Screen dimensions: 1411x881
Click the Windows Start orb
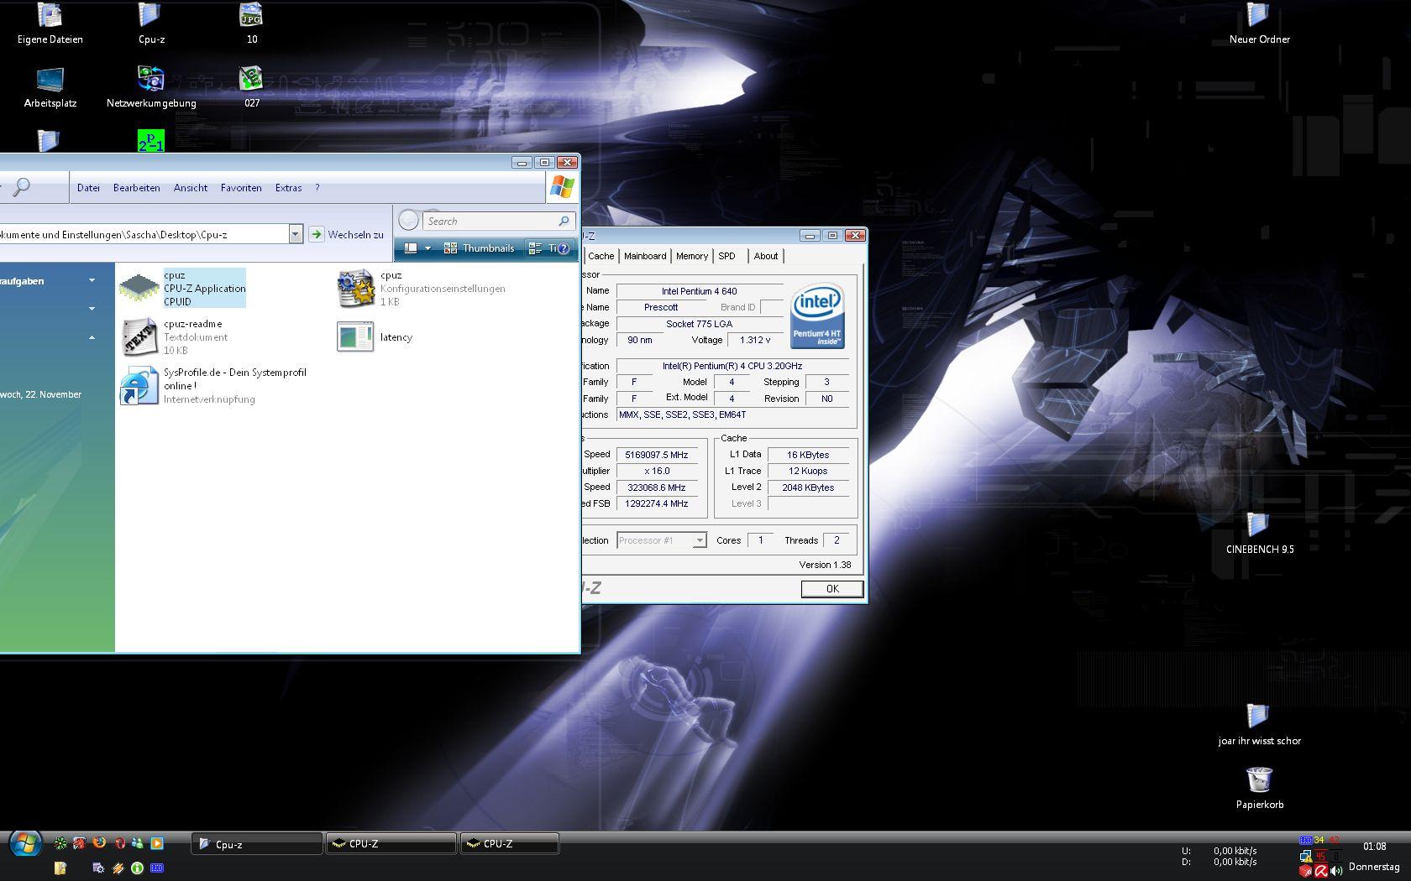coord(25,843)
